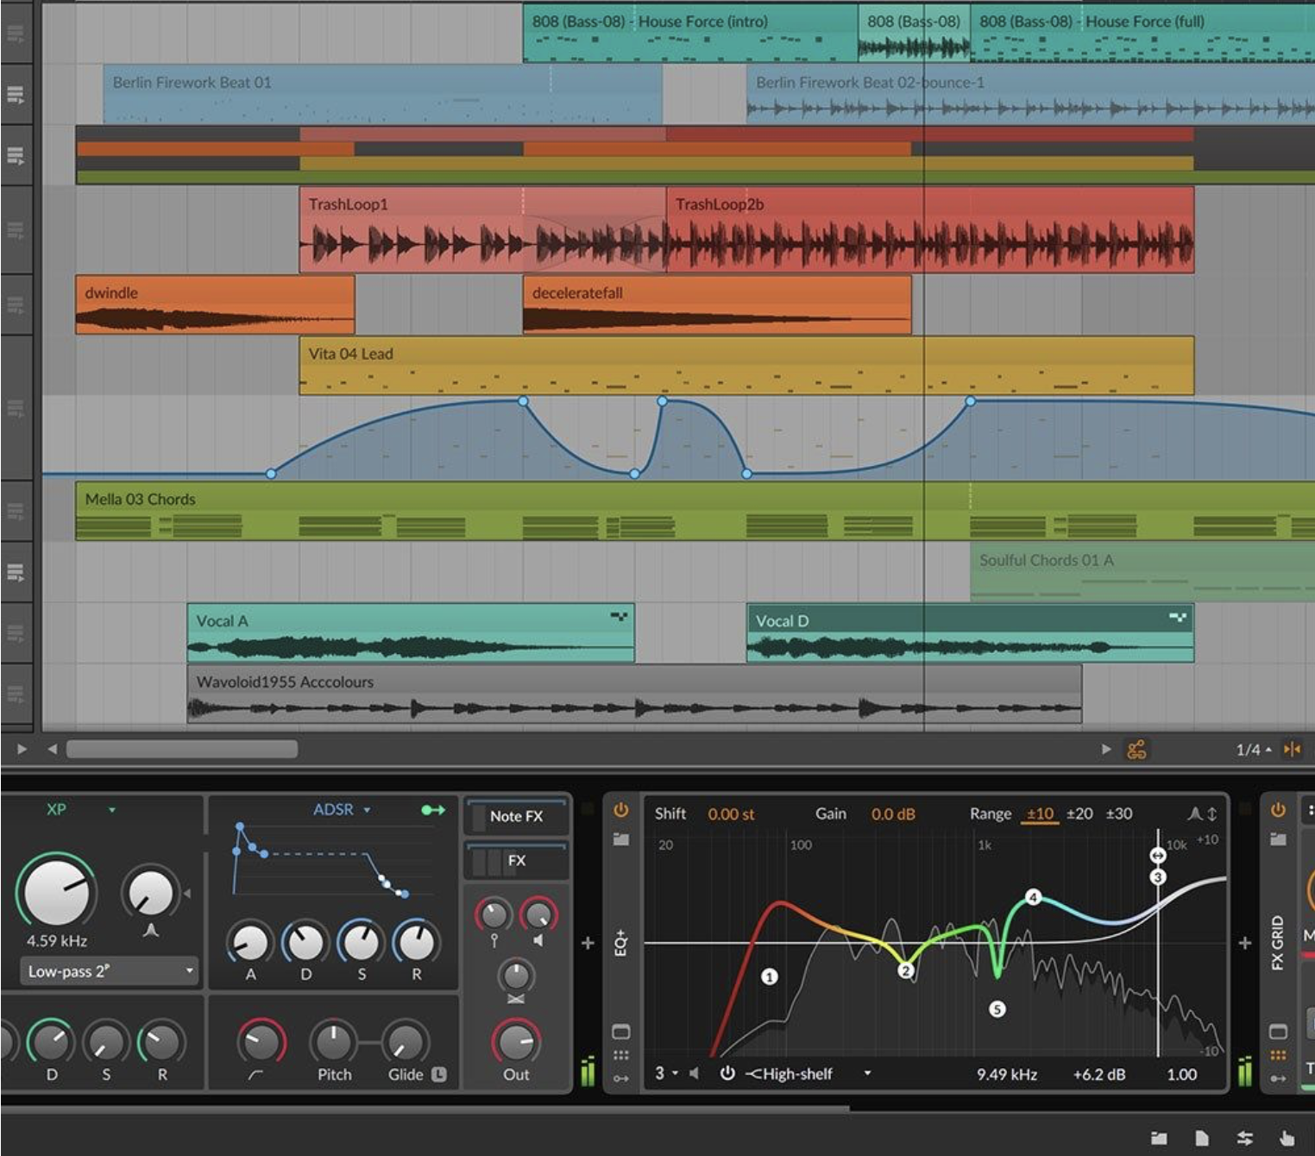
Task: Open the High-shelf band type dropdown
Action: (x=808, y=1073)
